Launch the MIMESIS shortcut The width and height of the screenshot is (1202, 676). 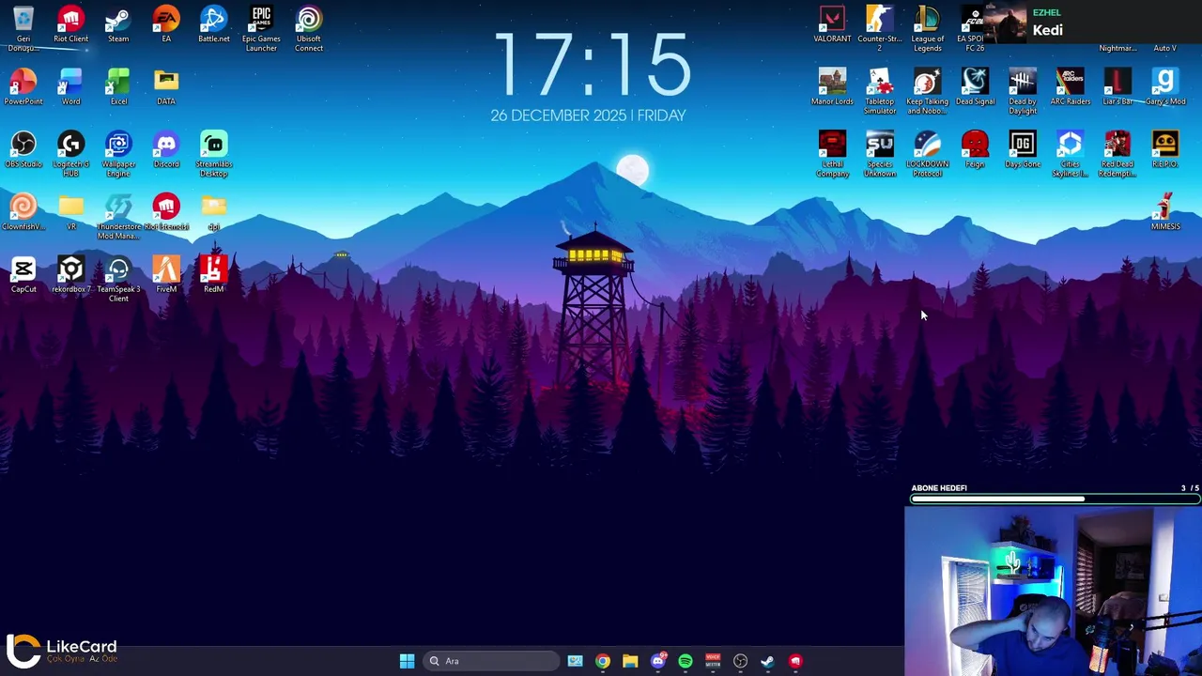[1165, 212]
